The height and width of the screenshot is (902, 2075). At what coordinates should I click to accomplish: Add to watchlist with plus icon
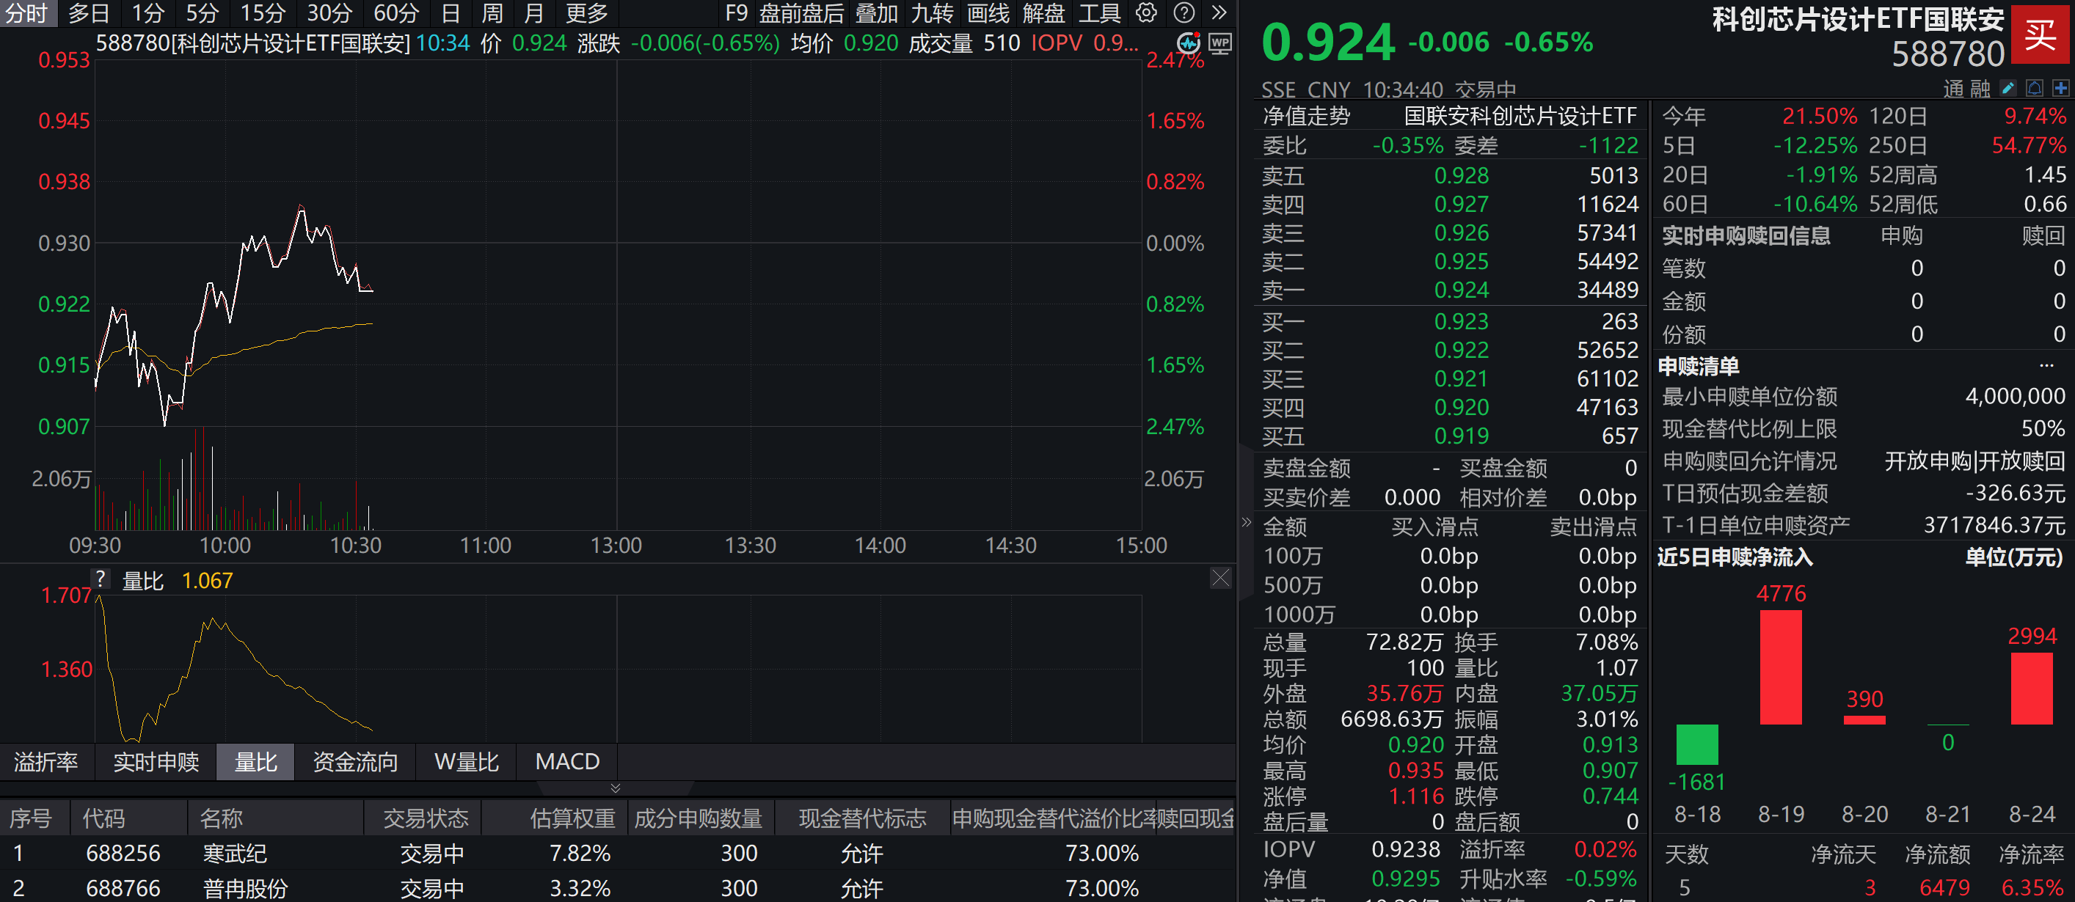[x=2060, y=88]
